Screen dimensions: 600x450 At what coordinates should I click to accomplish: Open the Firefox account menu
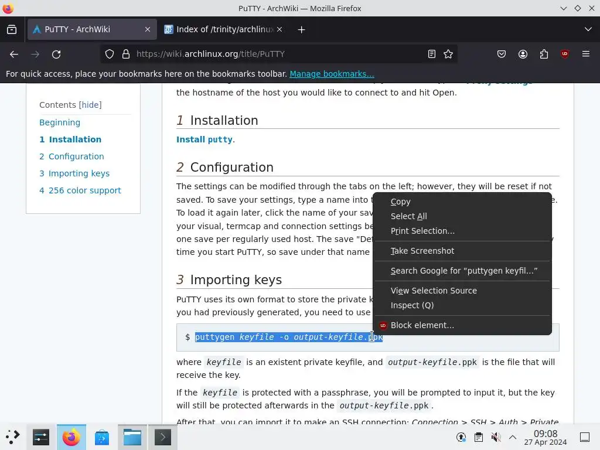coord(523,54)
